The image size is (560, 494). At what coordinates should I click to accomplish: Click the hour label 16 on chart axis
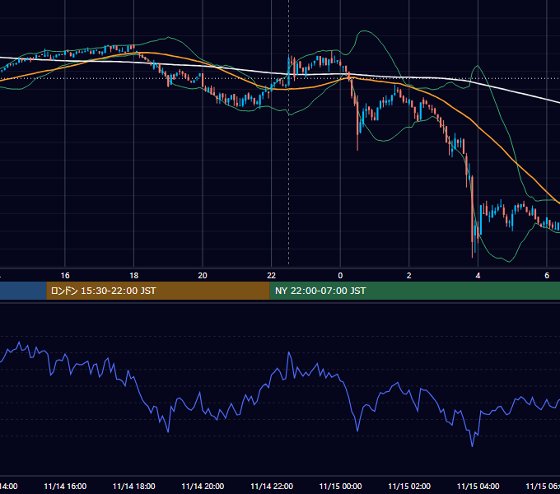65,276
